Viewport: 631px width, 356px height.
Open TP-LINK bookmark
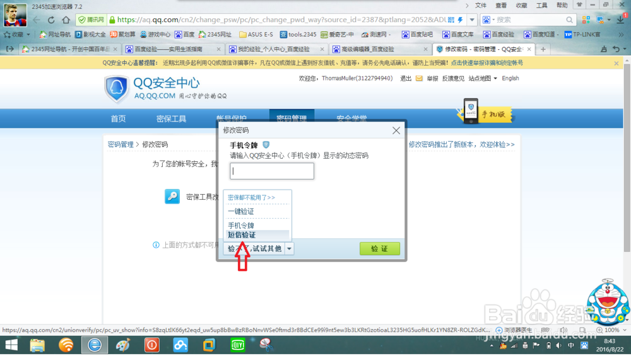[582, 35]
